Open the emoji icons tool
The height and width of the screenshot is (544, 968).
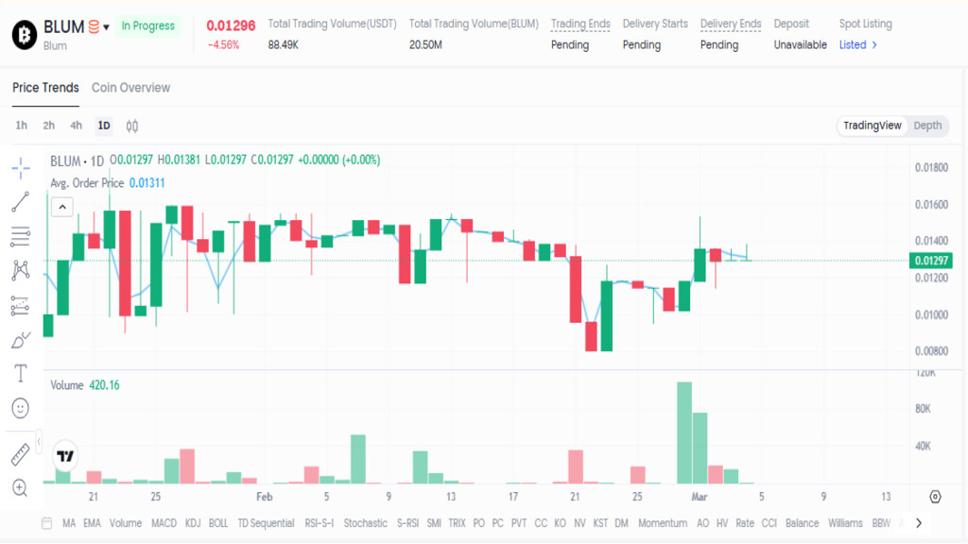coord(21,408)
